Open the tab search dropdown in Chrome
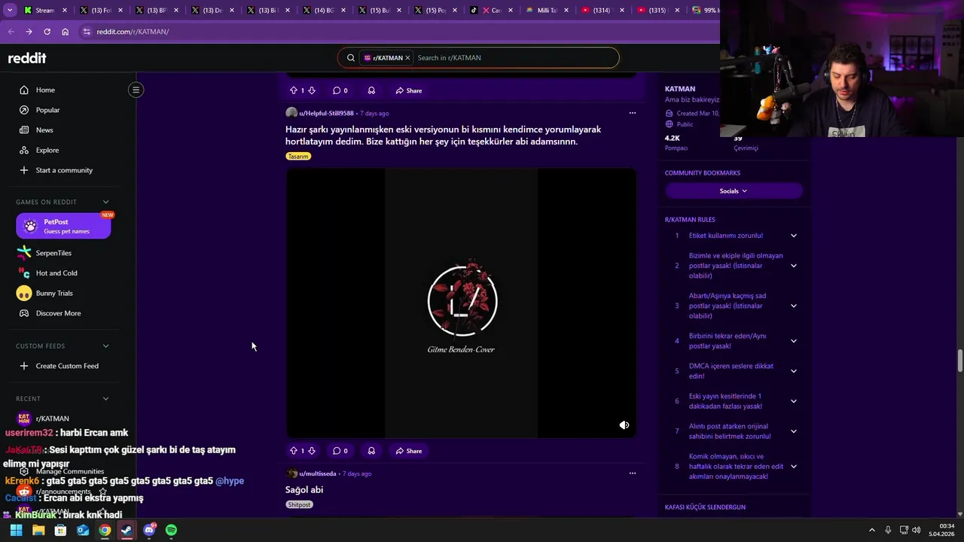 pyautogui.click(x=10, y=11)
